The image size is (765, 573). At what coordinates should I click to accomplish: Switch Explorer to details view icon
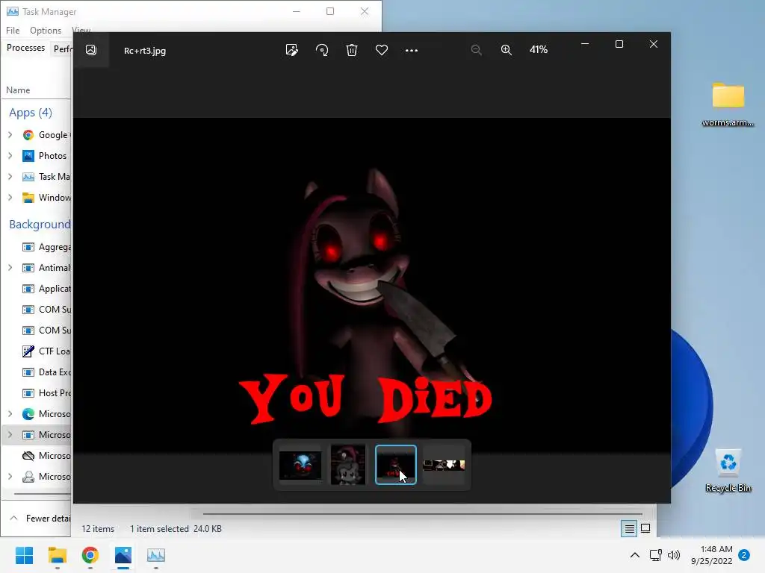[629, 529]
